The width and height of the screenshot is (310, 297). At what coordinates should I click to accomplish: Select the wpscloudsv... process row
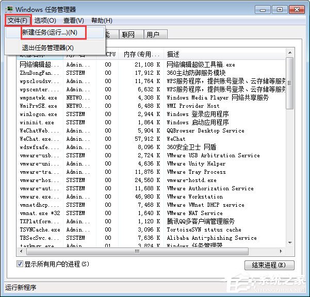[x=151, y=81]
